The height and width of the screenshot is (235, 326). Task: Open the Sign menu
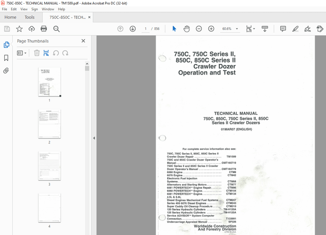(35, 9)
